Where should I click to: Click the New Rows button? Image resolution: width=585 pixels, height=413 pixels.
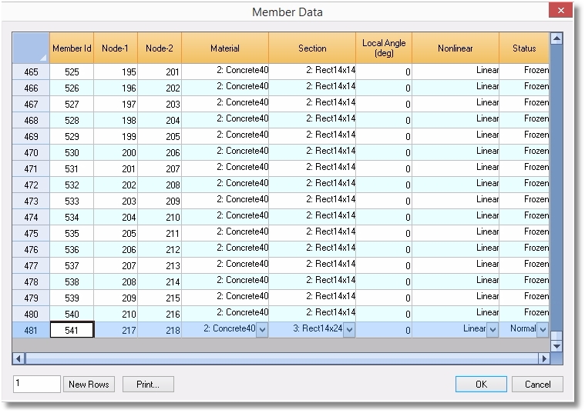[x=89, y=385]
